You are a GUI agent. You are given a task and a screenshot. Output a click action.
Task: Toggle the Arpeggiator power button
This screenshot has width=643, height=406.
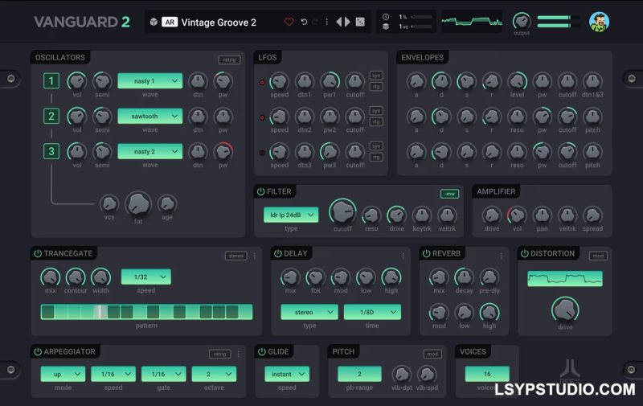[38, 351]
